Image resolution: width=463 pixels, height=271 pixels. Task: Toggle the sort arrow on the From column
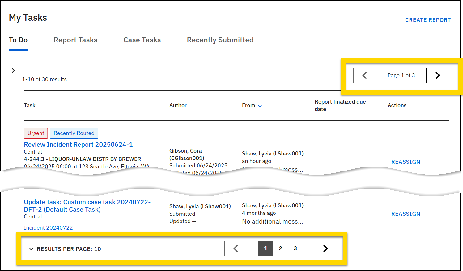(260, 105)
